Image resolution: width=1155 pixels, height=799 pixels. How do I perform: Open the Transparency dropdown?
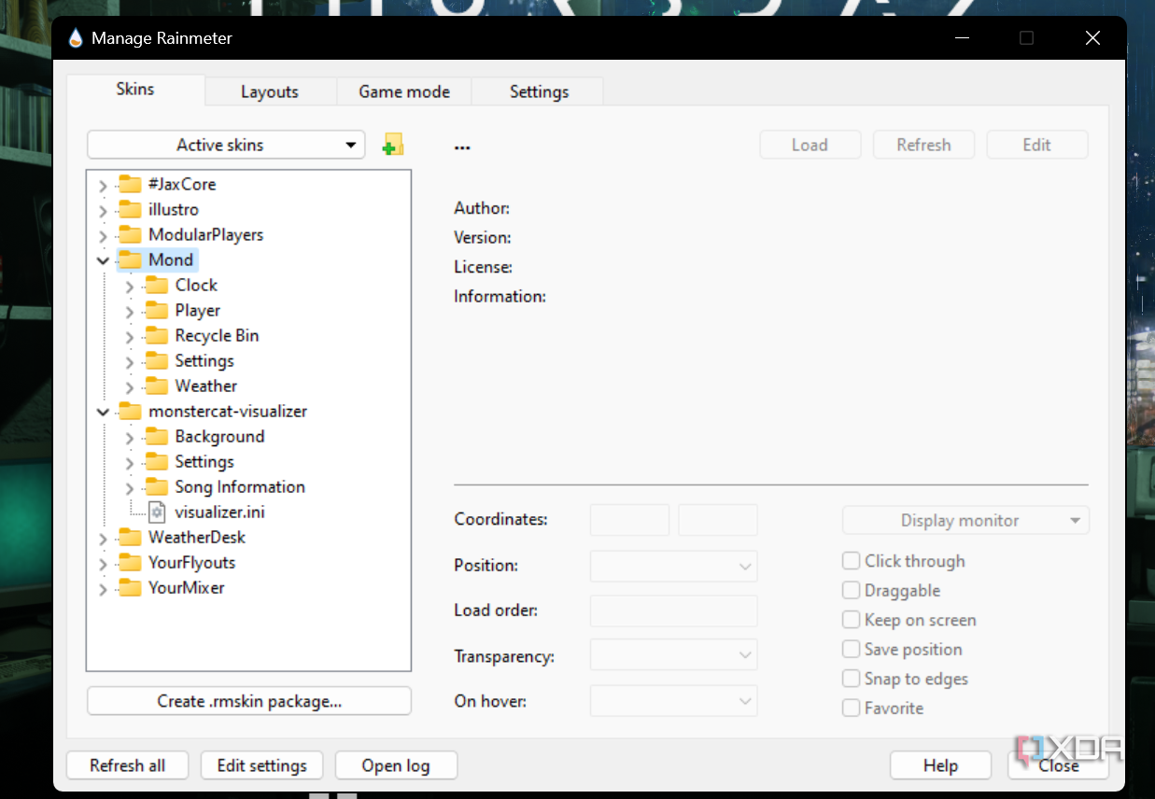coord(673,655)
